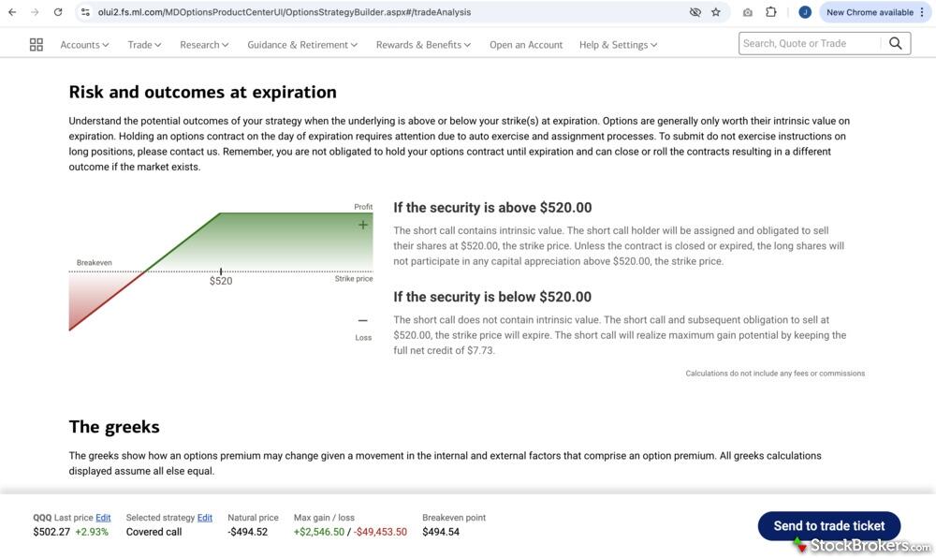Click the camera icon in toolbar
This screenshot has width=936, height=558.
click(747, 12)
